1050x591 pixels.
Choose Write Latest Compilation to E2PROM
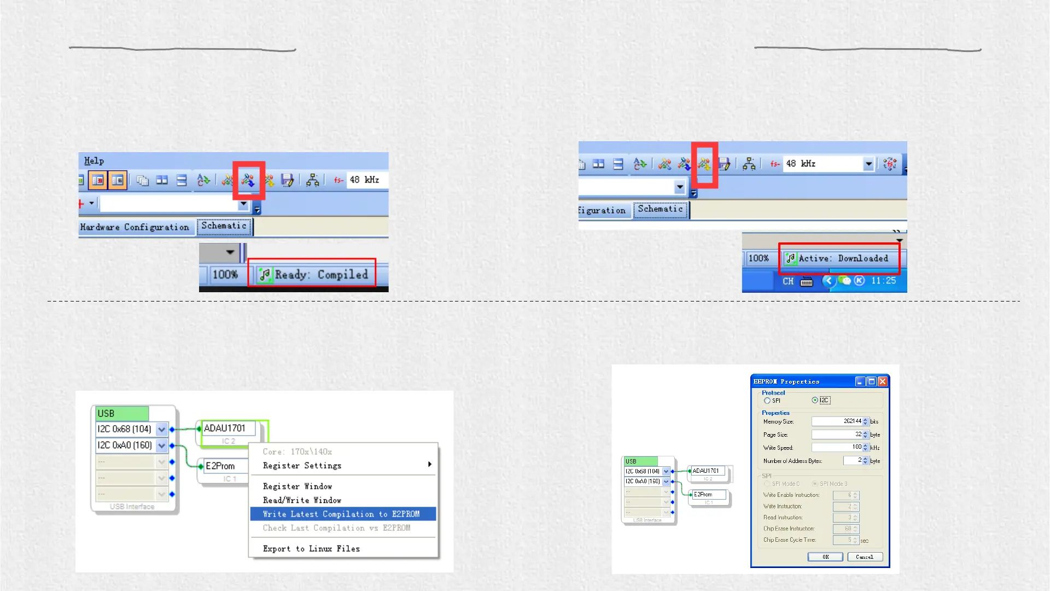[x=342, y=514]
